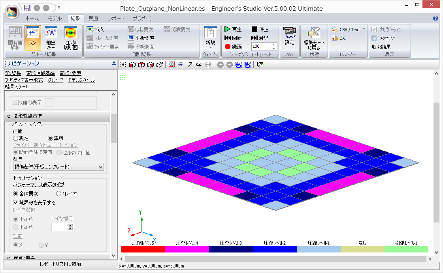Choose the first red-faced cube view icon

(132, 65)
